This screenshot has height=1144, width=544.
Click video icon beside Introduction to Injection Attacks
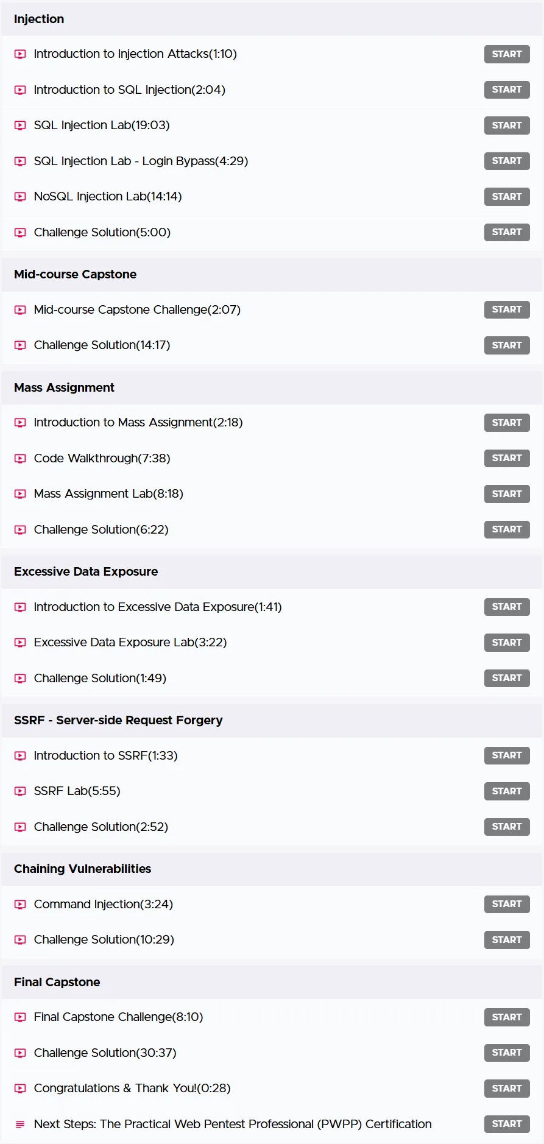click(x=20, y=54)
